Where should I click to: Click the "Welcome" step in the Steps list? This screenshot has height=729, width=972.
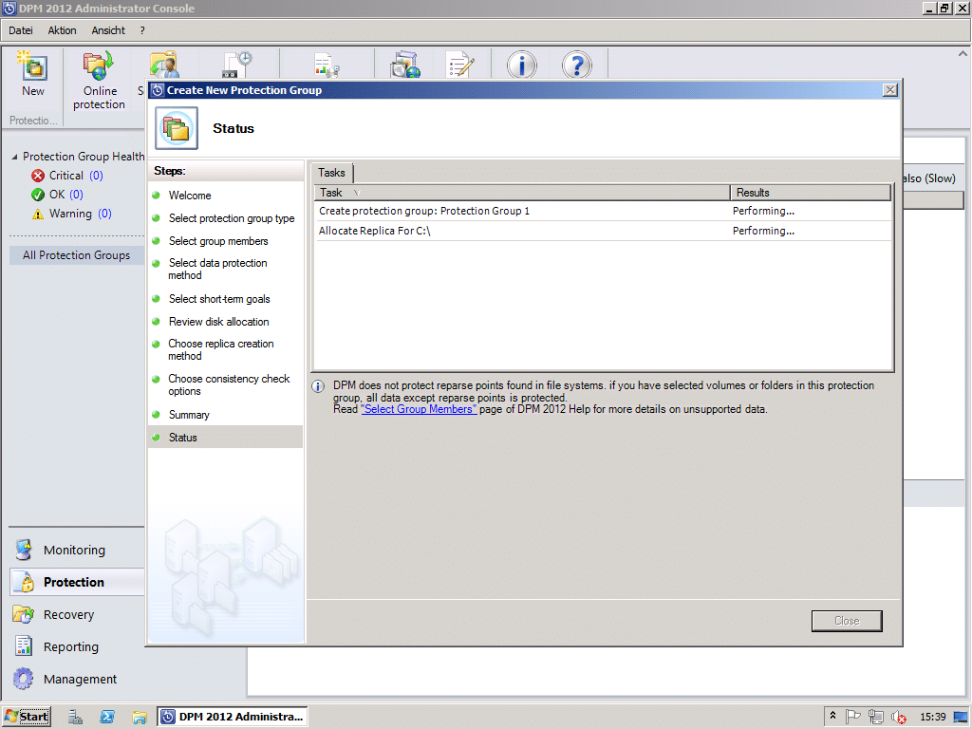pos(190,196)
